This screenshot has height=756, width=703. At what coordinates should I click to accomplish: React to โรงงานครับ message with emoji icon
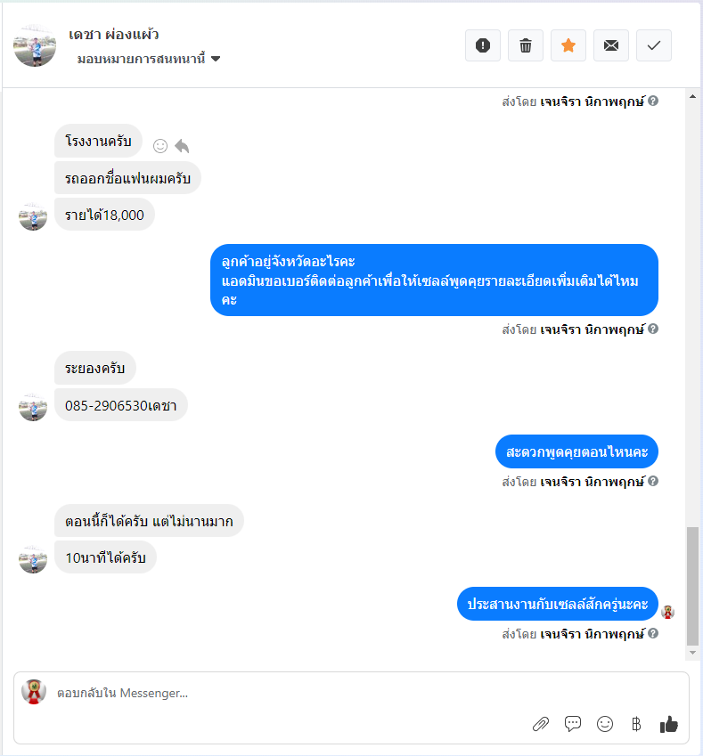pos(160,146)
